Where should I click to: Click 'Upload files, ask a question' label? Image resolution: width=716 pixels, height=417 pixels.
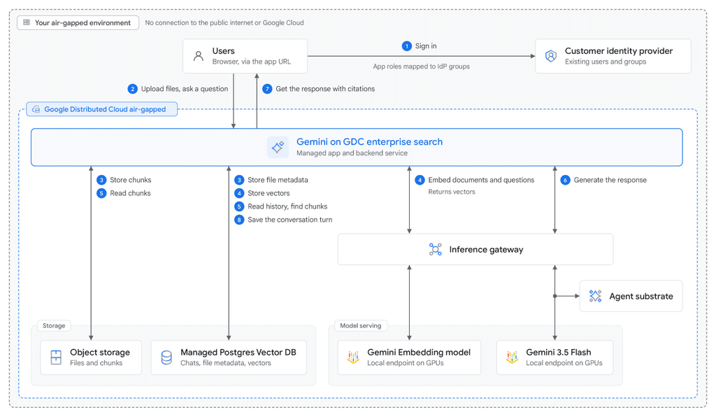tap(185, 89)
